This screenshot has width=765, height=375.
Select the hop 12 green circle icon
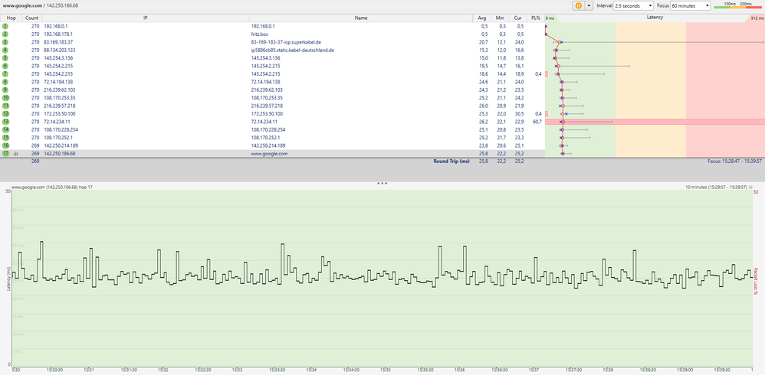(5, 113)
